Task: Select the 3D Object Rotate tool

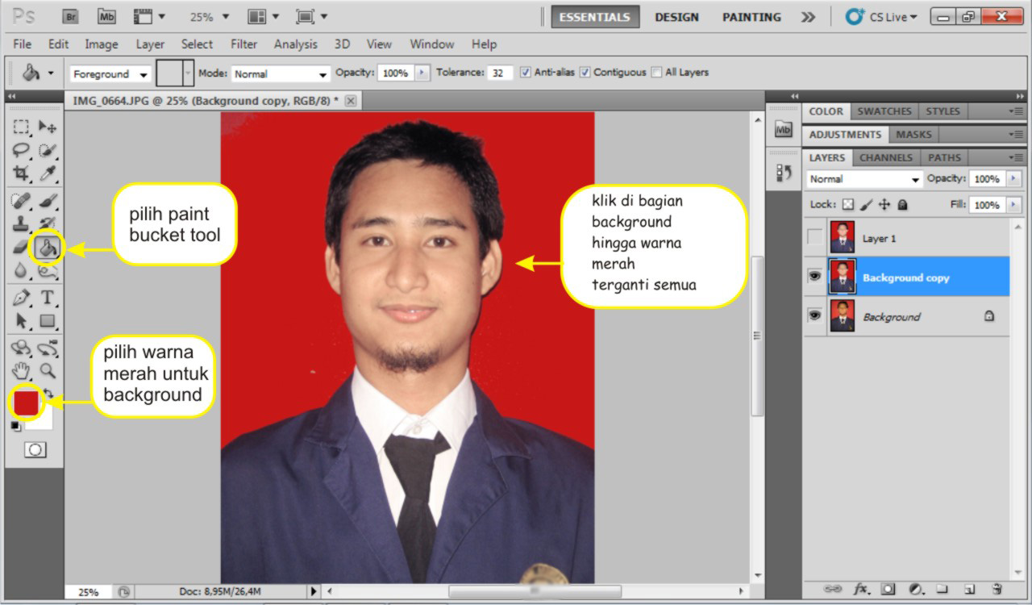Action: 22,348
